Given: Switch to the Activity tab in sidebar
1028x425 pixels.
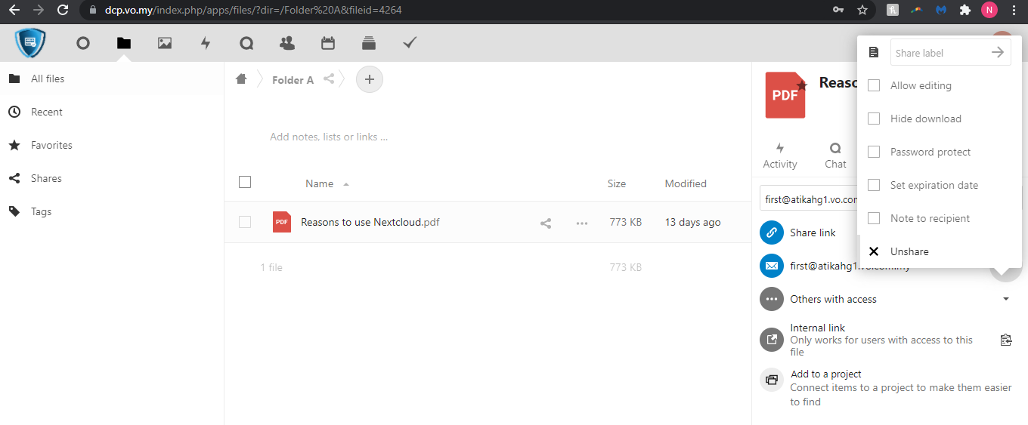Looking at the screenshot, I should click(780, 156).
